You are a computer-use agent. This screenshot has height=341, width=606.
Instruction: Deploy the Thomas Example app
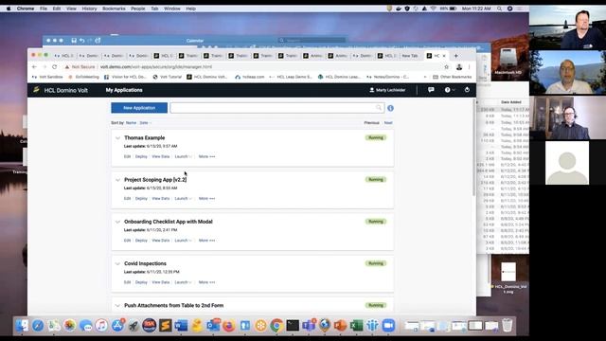point(141,156)
